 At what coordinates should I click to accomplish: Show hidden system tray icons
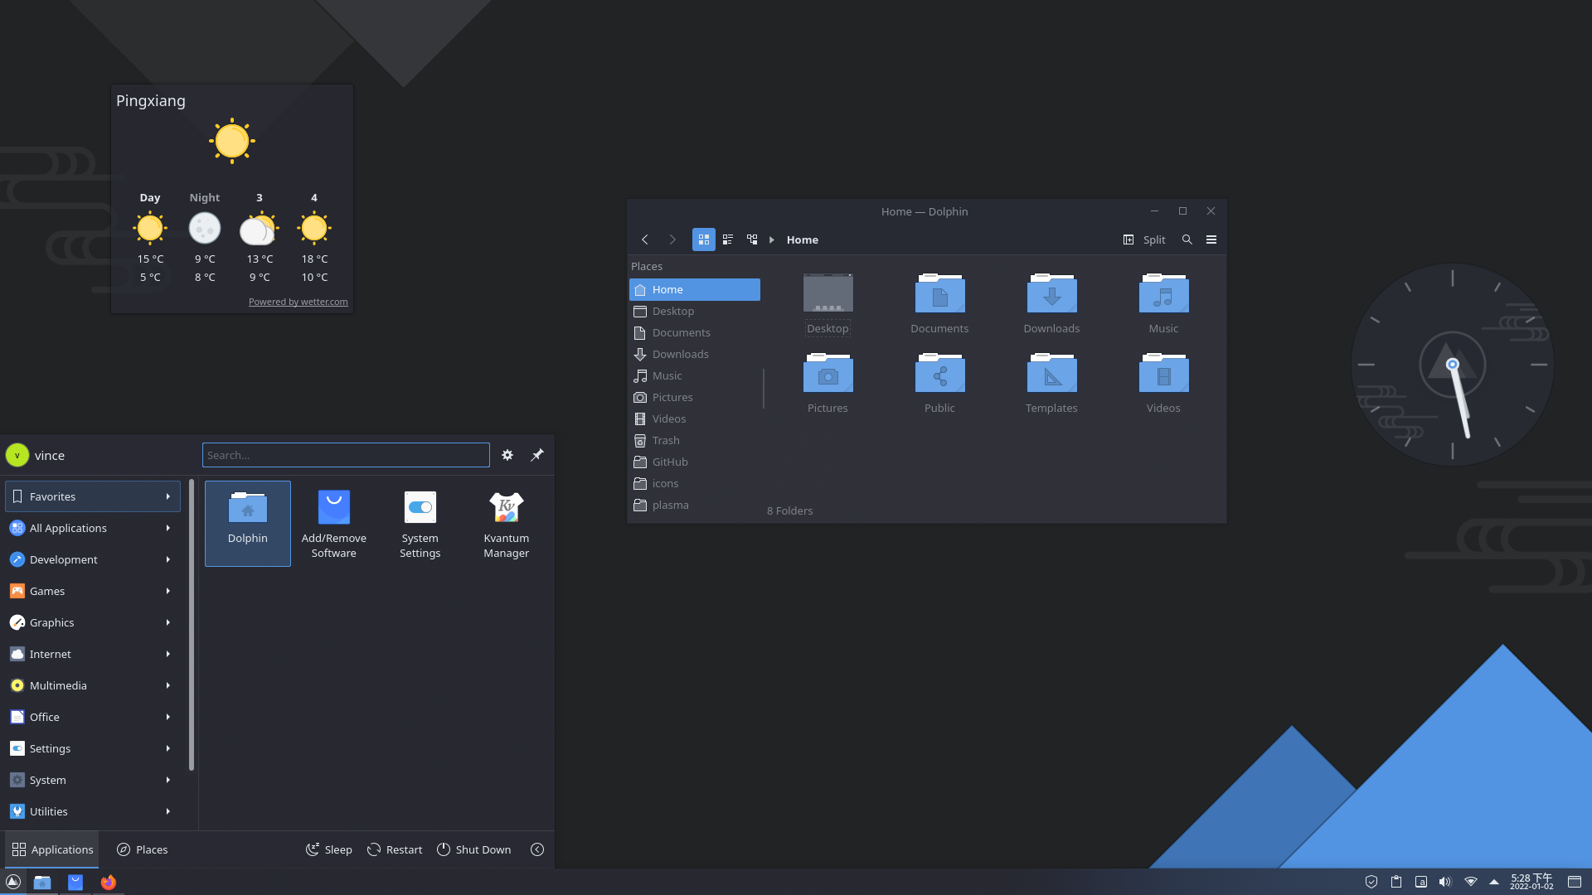click(1494, 882)
